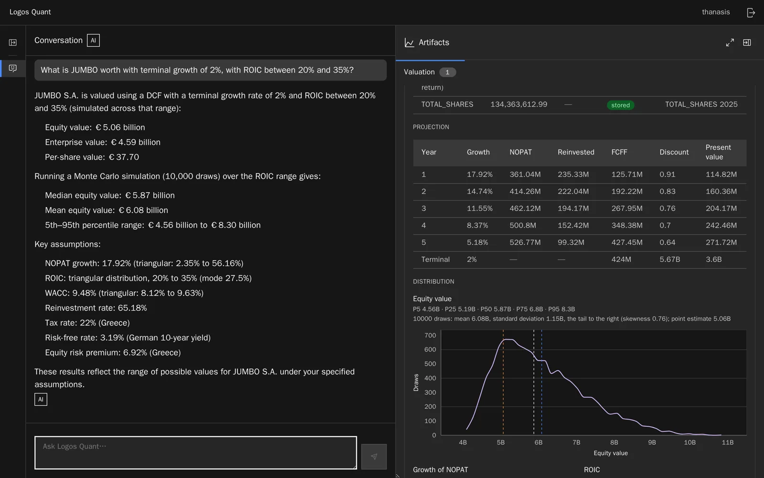Click TOTAL_SHARES value 134,363,612.99
The width and height of the screenshot is (764, 478).
(519, 104)
